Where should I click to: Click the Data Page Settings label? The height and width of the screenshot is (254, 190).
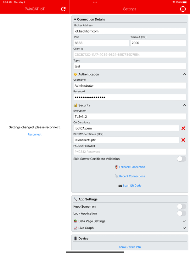point(92,221)
